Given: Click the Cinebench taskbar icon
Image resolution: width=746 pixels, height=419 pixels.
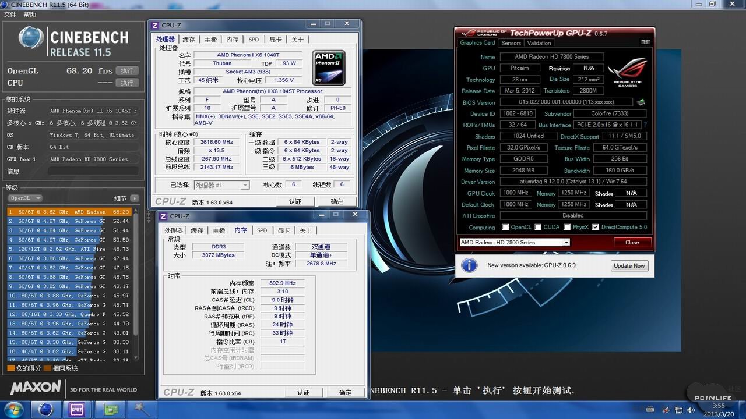Looking at the screenshot, I should pyautogui.click(x=45, y=410).
